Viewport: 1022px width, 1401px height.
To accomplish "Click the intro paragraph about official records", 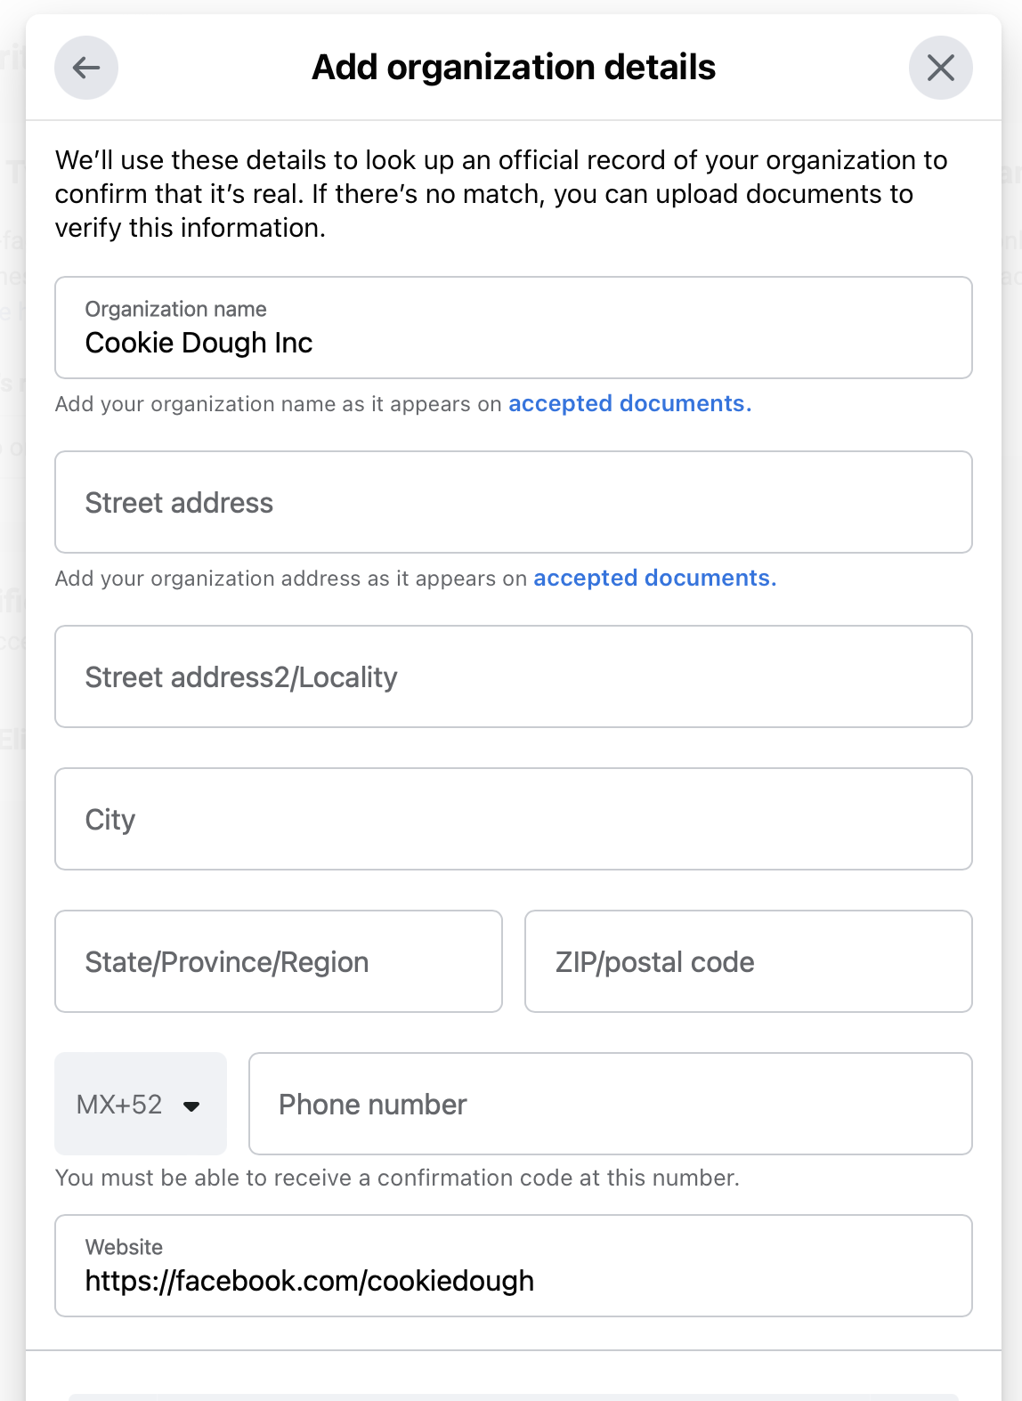I will click(500, 194).
